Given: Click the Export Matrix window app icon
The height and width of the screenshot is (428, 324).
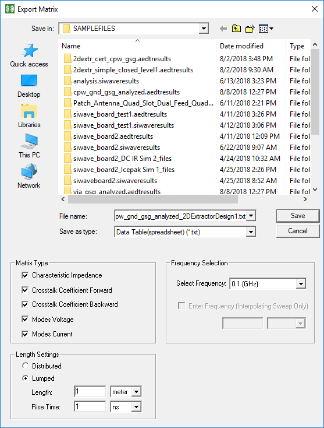Looking at the screenshot, I should tap(10, 9).
